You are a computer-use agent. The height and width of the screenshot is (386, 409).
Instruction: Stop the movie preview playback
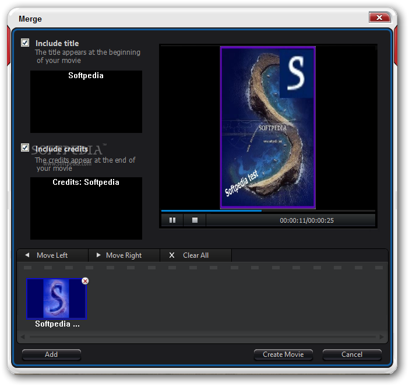[195, 220]
